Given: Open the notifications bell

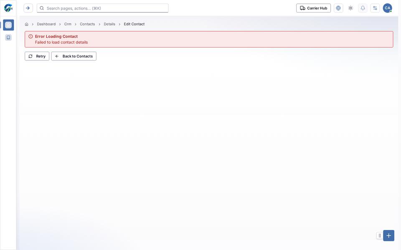Looking at the screenshot, I should point(363,8).
